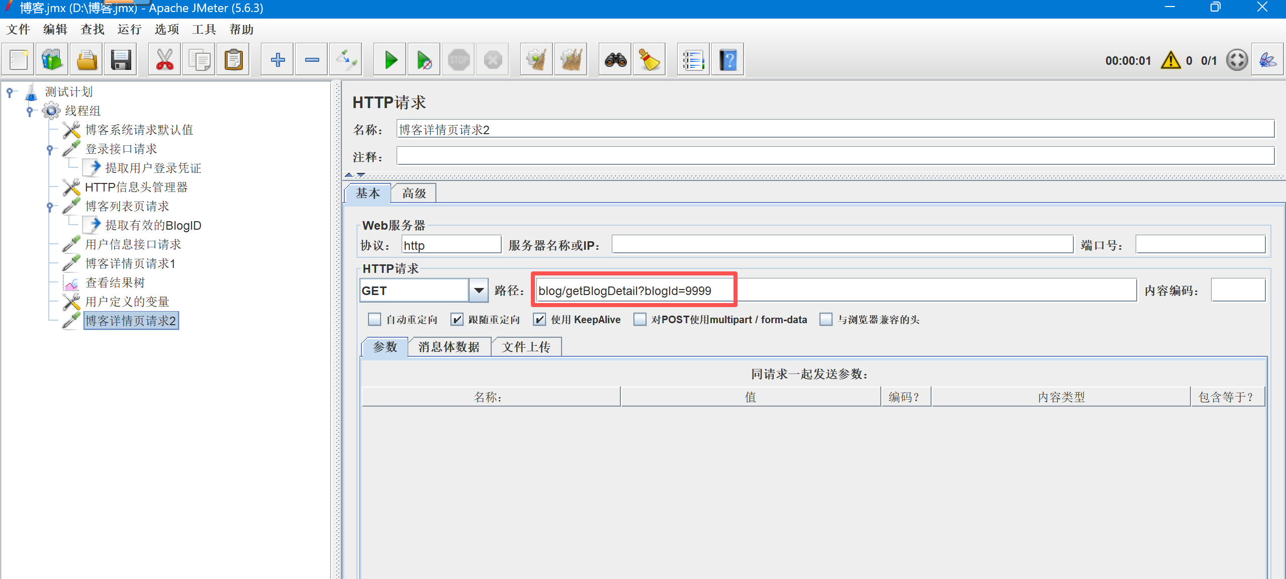Uncheck the 跟随重定向 checkbox
Image resolution: width=1286 pixels, height=579 pixels.
coord(457,320)
